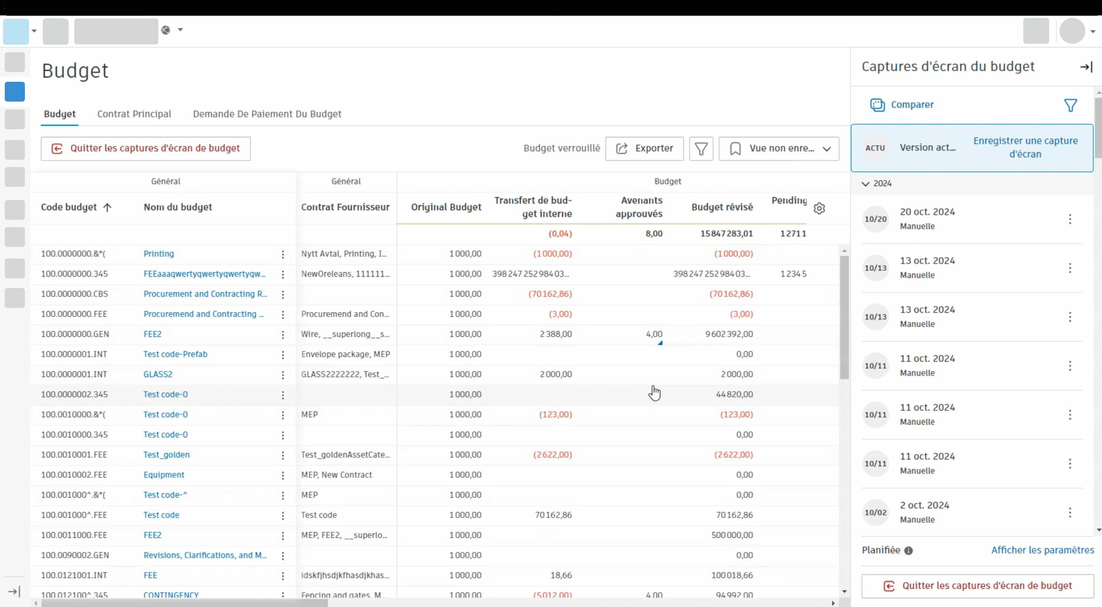Click the bookmark icon inside Vue non enregistrée control
1102x607 pixels.
[736, 148]
